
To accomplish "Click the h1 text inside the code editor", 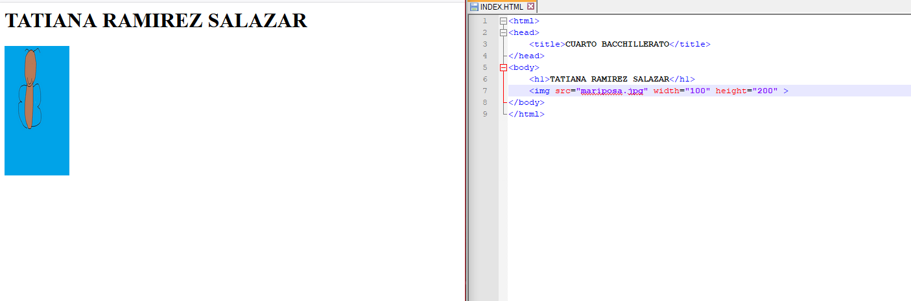I will pyautogui.click(x=609, y=79).
